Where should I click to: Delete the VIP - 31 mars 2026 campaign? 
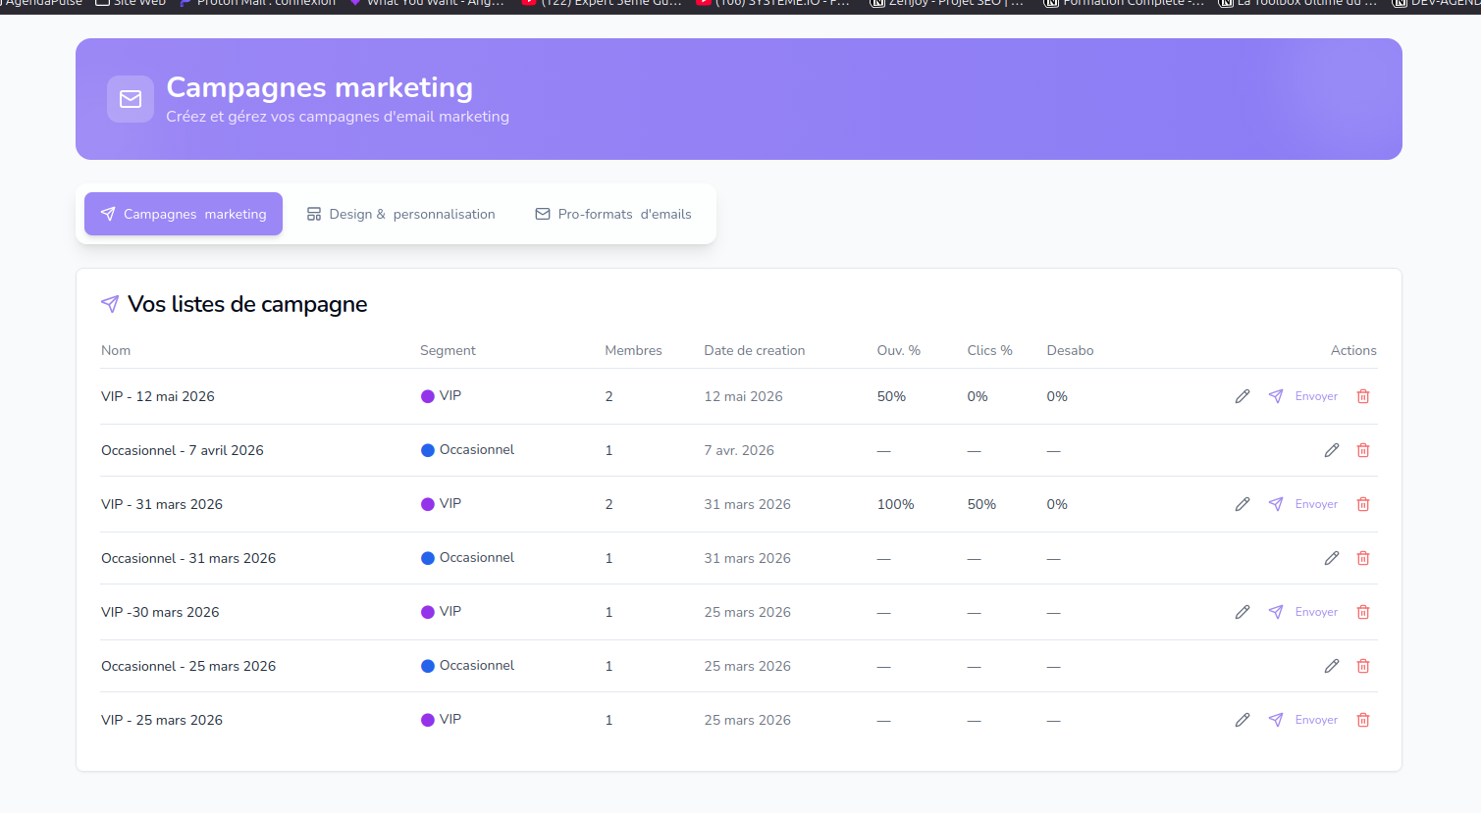(x=1363, y=504)
